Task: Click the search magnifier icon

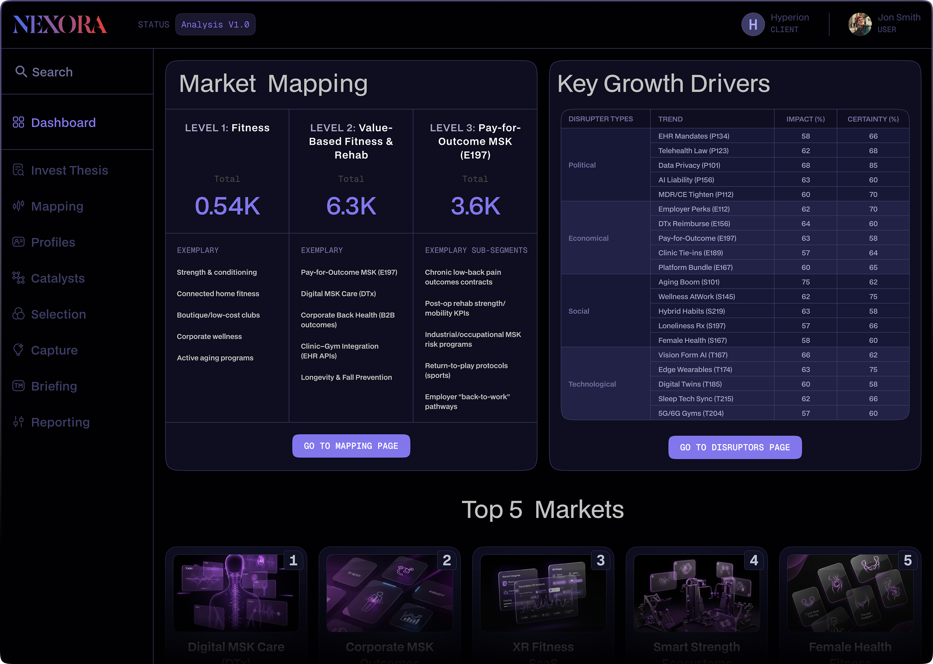Action: [x=21, y=71]
